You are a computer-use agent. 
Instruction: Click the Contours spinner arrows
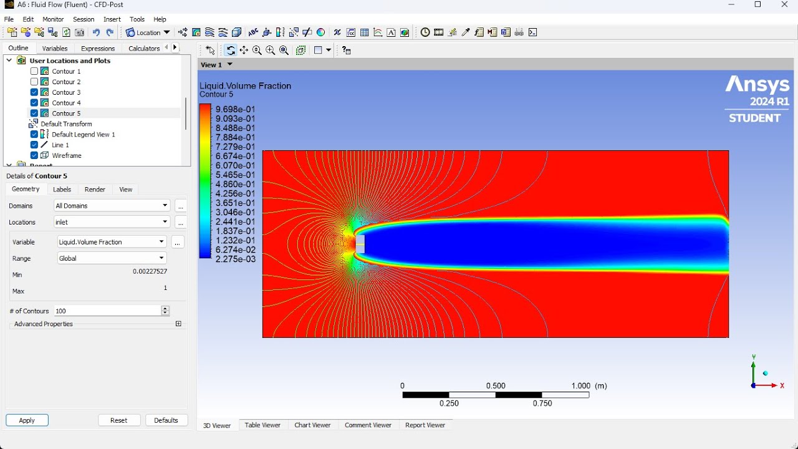tap(165, 311)
